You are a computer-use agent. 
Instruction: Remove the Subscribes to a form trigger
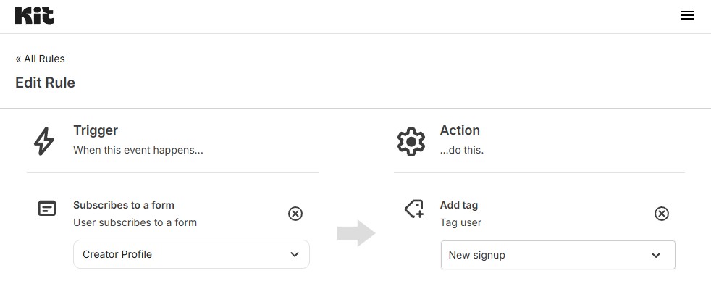tap(295, 214)
